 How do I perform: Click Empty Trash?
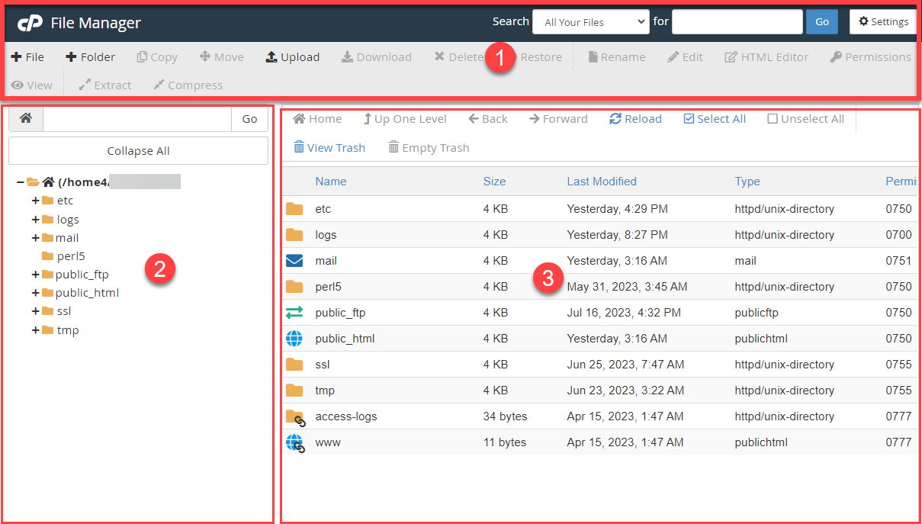[x=429, y=147]
